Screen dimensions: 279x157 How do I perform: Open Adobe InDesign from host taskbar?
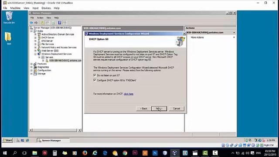[x=135, y=153]
